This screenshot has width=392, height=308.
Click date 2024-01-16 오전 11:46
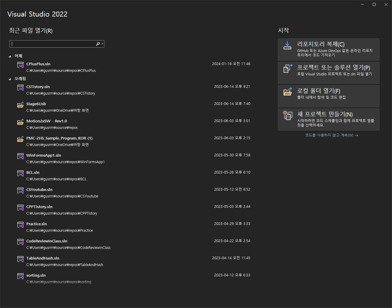tap(231, 64)
